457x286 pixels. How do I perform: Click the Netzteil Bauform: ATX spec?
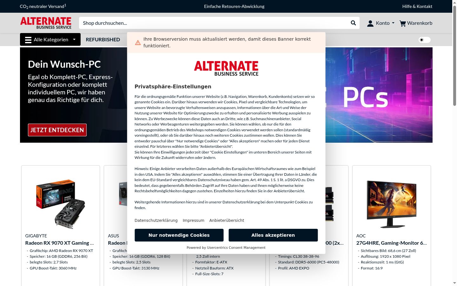(214, 268)
